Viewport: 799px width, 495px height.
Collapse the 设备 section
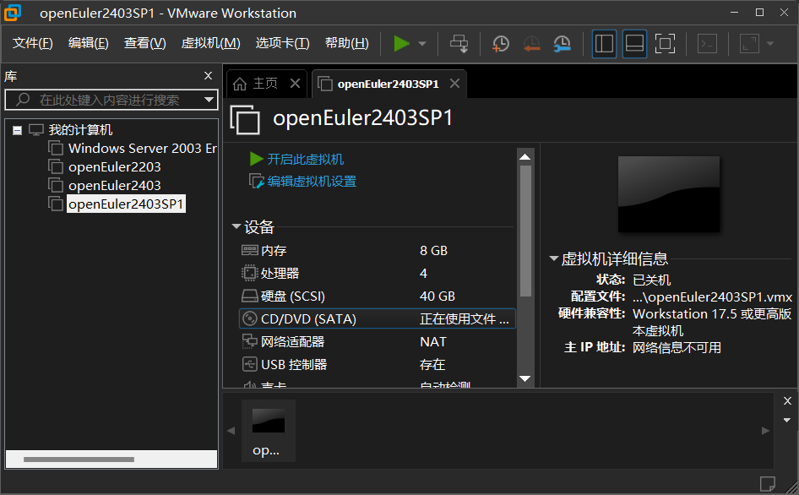click(x=236, y=226)
